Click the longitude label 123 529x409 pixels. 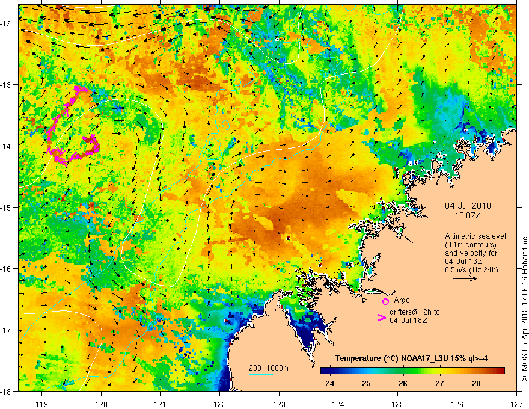tap(279, 404)
